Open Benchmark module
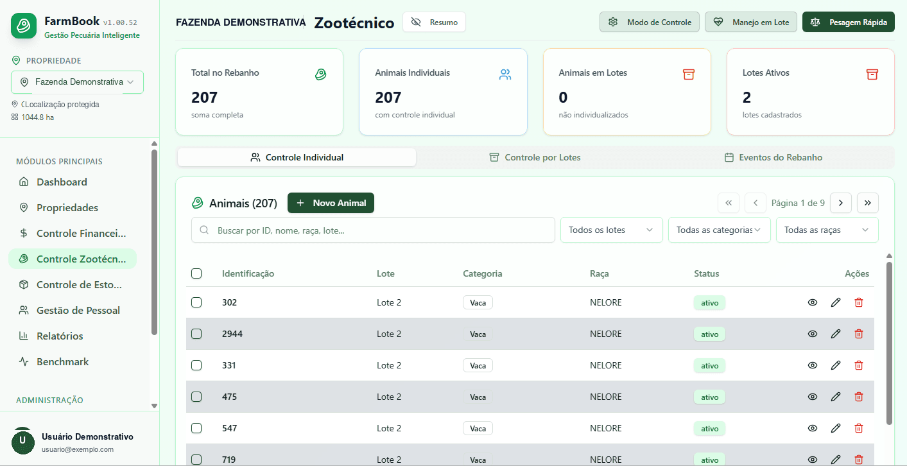 72,361
